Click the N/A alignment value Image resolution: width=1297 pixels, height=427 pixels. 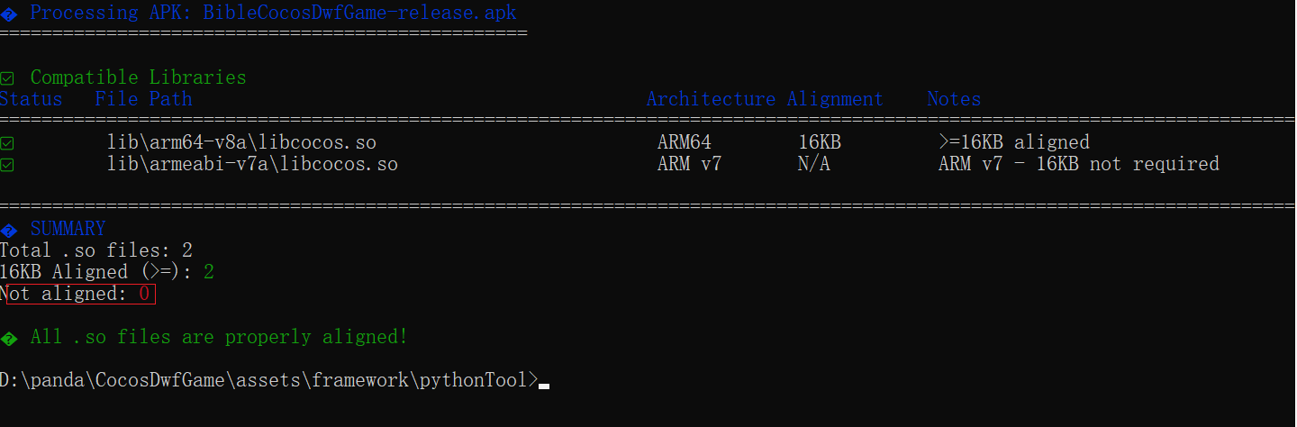click(814, 164)
